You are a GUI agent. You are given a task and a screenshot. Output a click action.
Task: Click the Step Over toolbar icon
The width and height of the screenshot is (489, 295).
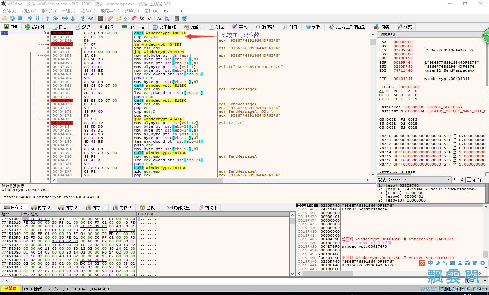click(55, 18)
